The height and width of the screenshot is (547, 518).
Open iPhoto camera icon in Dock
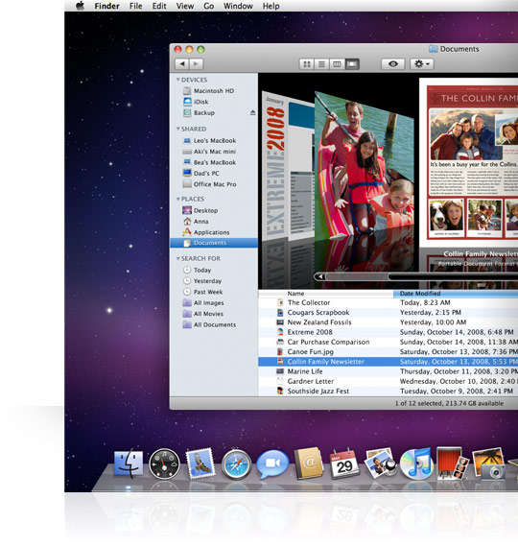point(488,464)
